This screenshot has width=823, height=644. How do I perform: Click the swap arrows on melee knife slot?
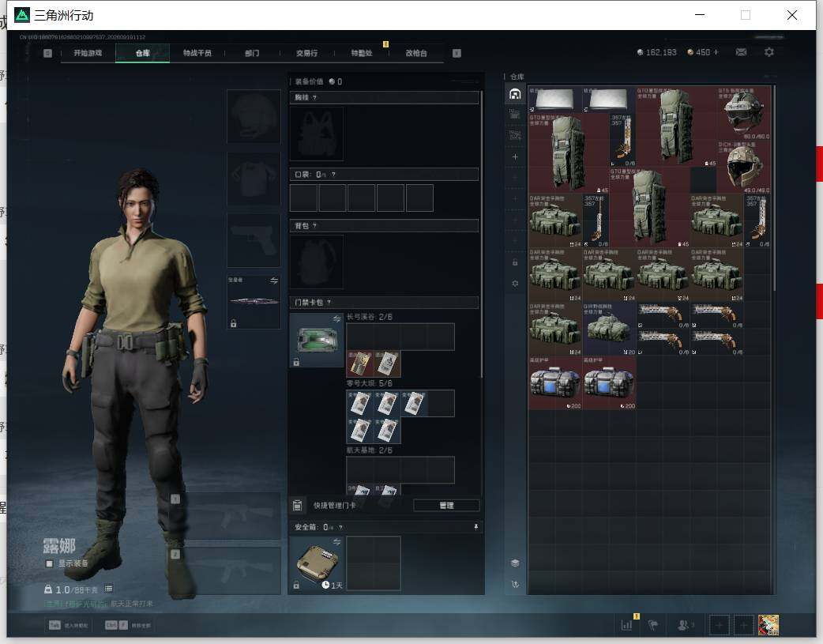click(x=273, y=281)
